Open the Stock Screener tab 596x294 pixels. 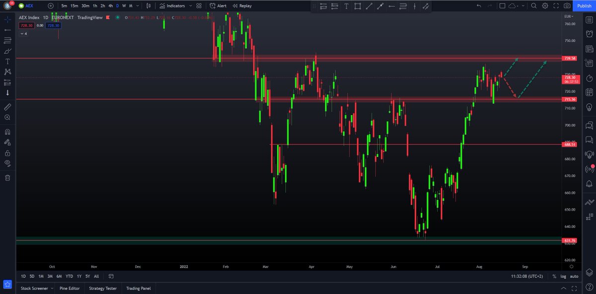click(35, 288)
